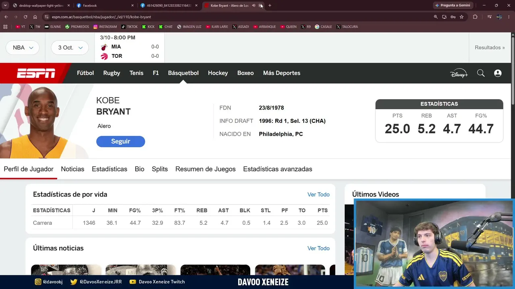Open the QUEEN bookmark
Image resolution: width=515 pixels, height=289 pixels.
pyautogui.click(x=288, y=27)
